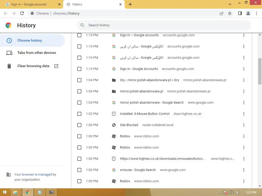262x196 pixels.
Task: Open Chrome's three-dot main menu
Action: pyautogui.click(x=256, y=13)
